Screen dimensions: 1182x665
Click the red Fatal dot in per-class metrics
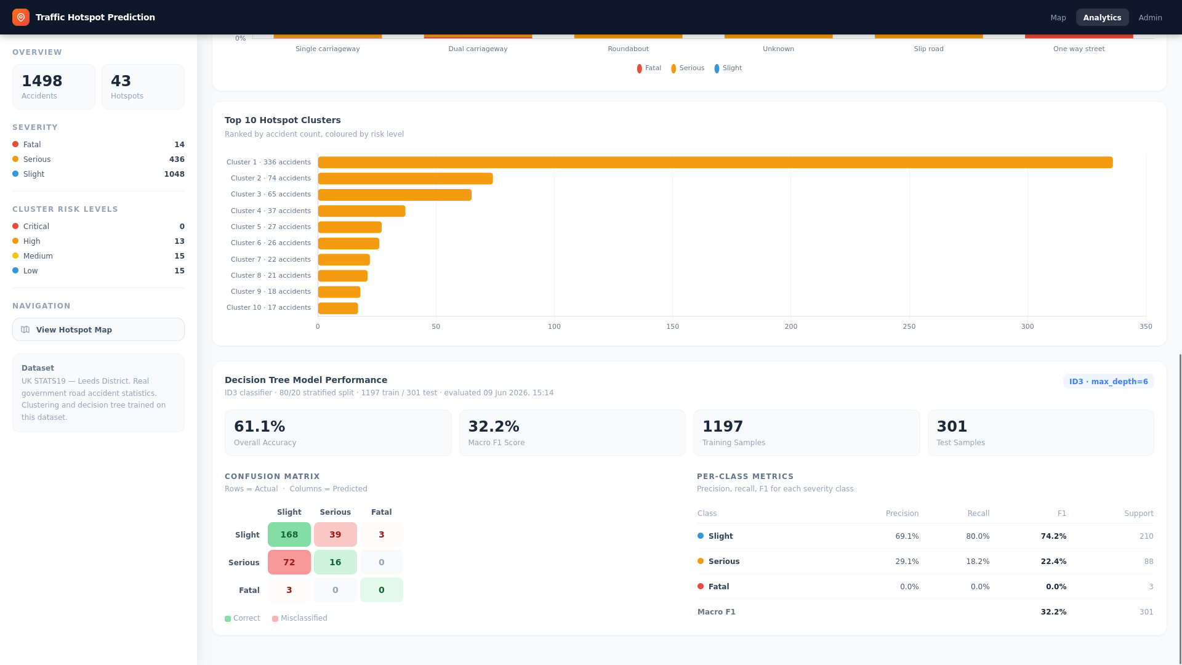pyautogui.click(x=701, y=586)
